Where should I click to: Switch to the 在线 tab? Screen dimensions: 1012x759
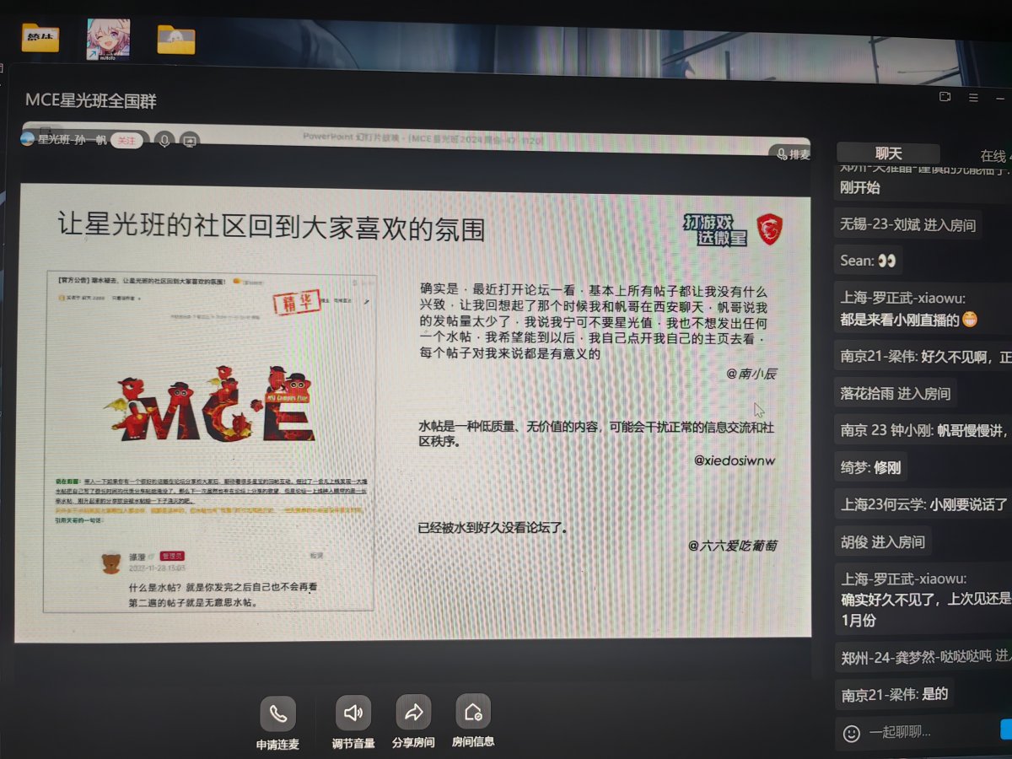click(993, 156)
